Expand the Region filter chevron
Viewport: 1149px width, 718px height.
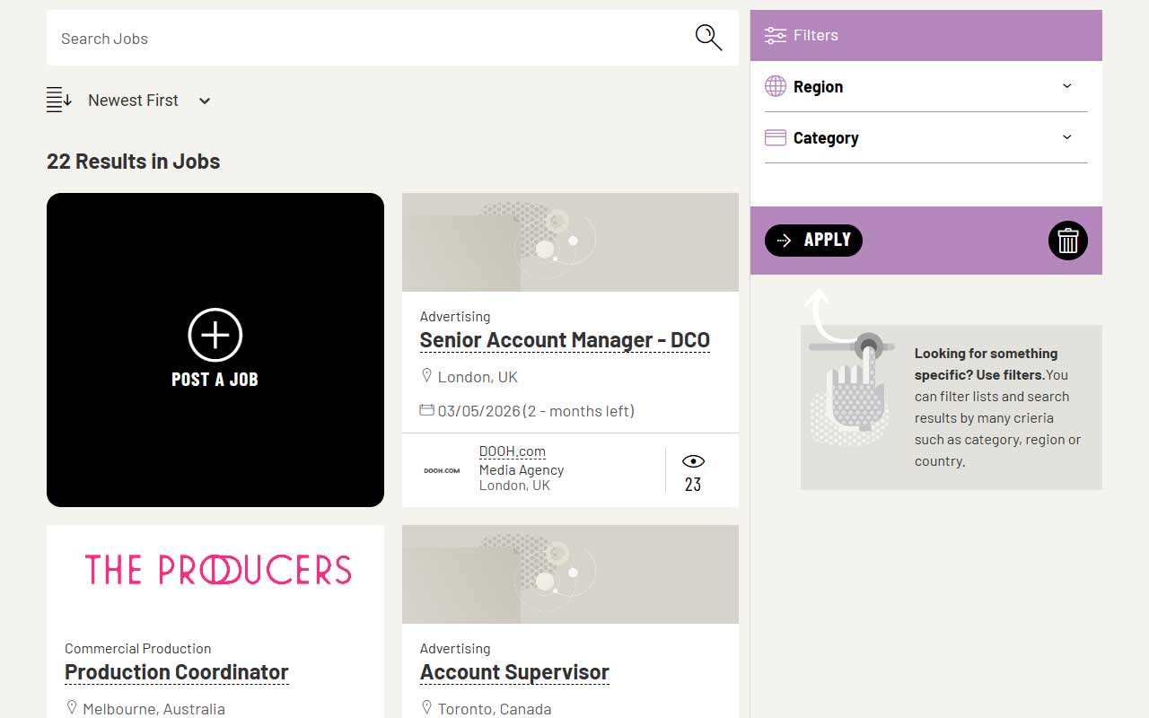click(x=1066, y=86)
